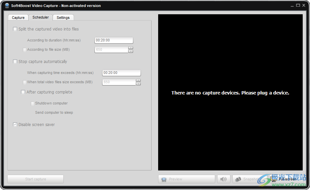This screenshot has height=190, width=310.
Task: Decrease the According to file size value
Action: [x=131, y=51]
